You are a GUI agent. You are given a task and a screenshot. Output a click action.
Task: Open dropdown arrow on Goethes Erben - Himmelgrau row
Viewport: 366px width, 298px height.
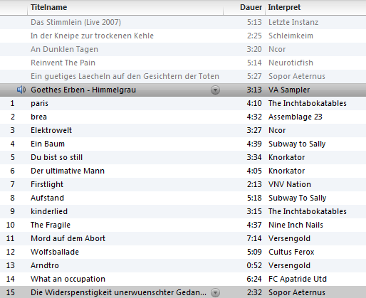point(215,90)
